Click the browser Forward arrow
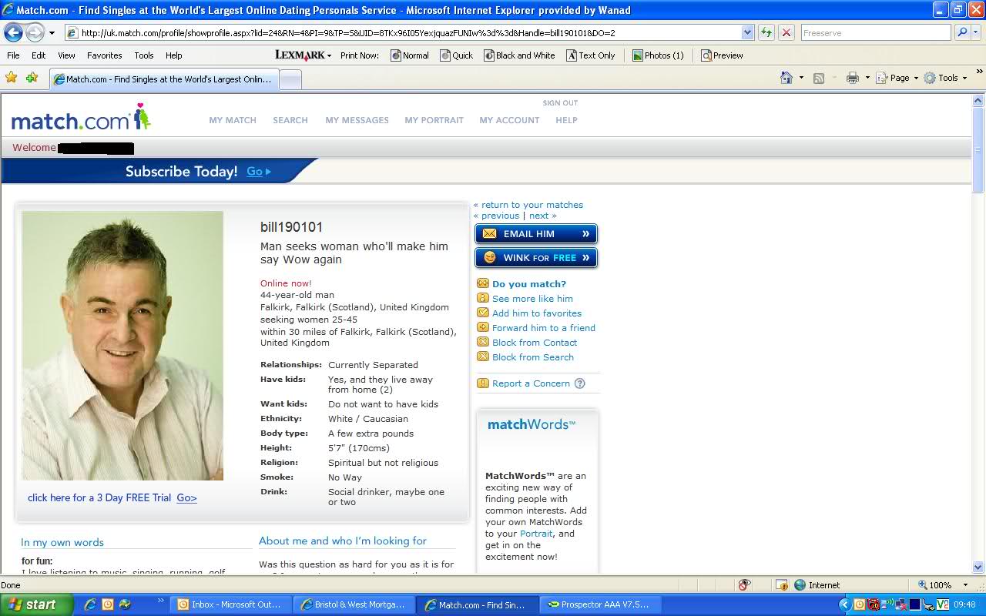This screenshot has width=986, height=616. (35, 32)
